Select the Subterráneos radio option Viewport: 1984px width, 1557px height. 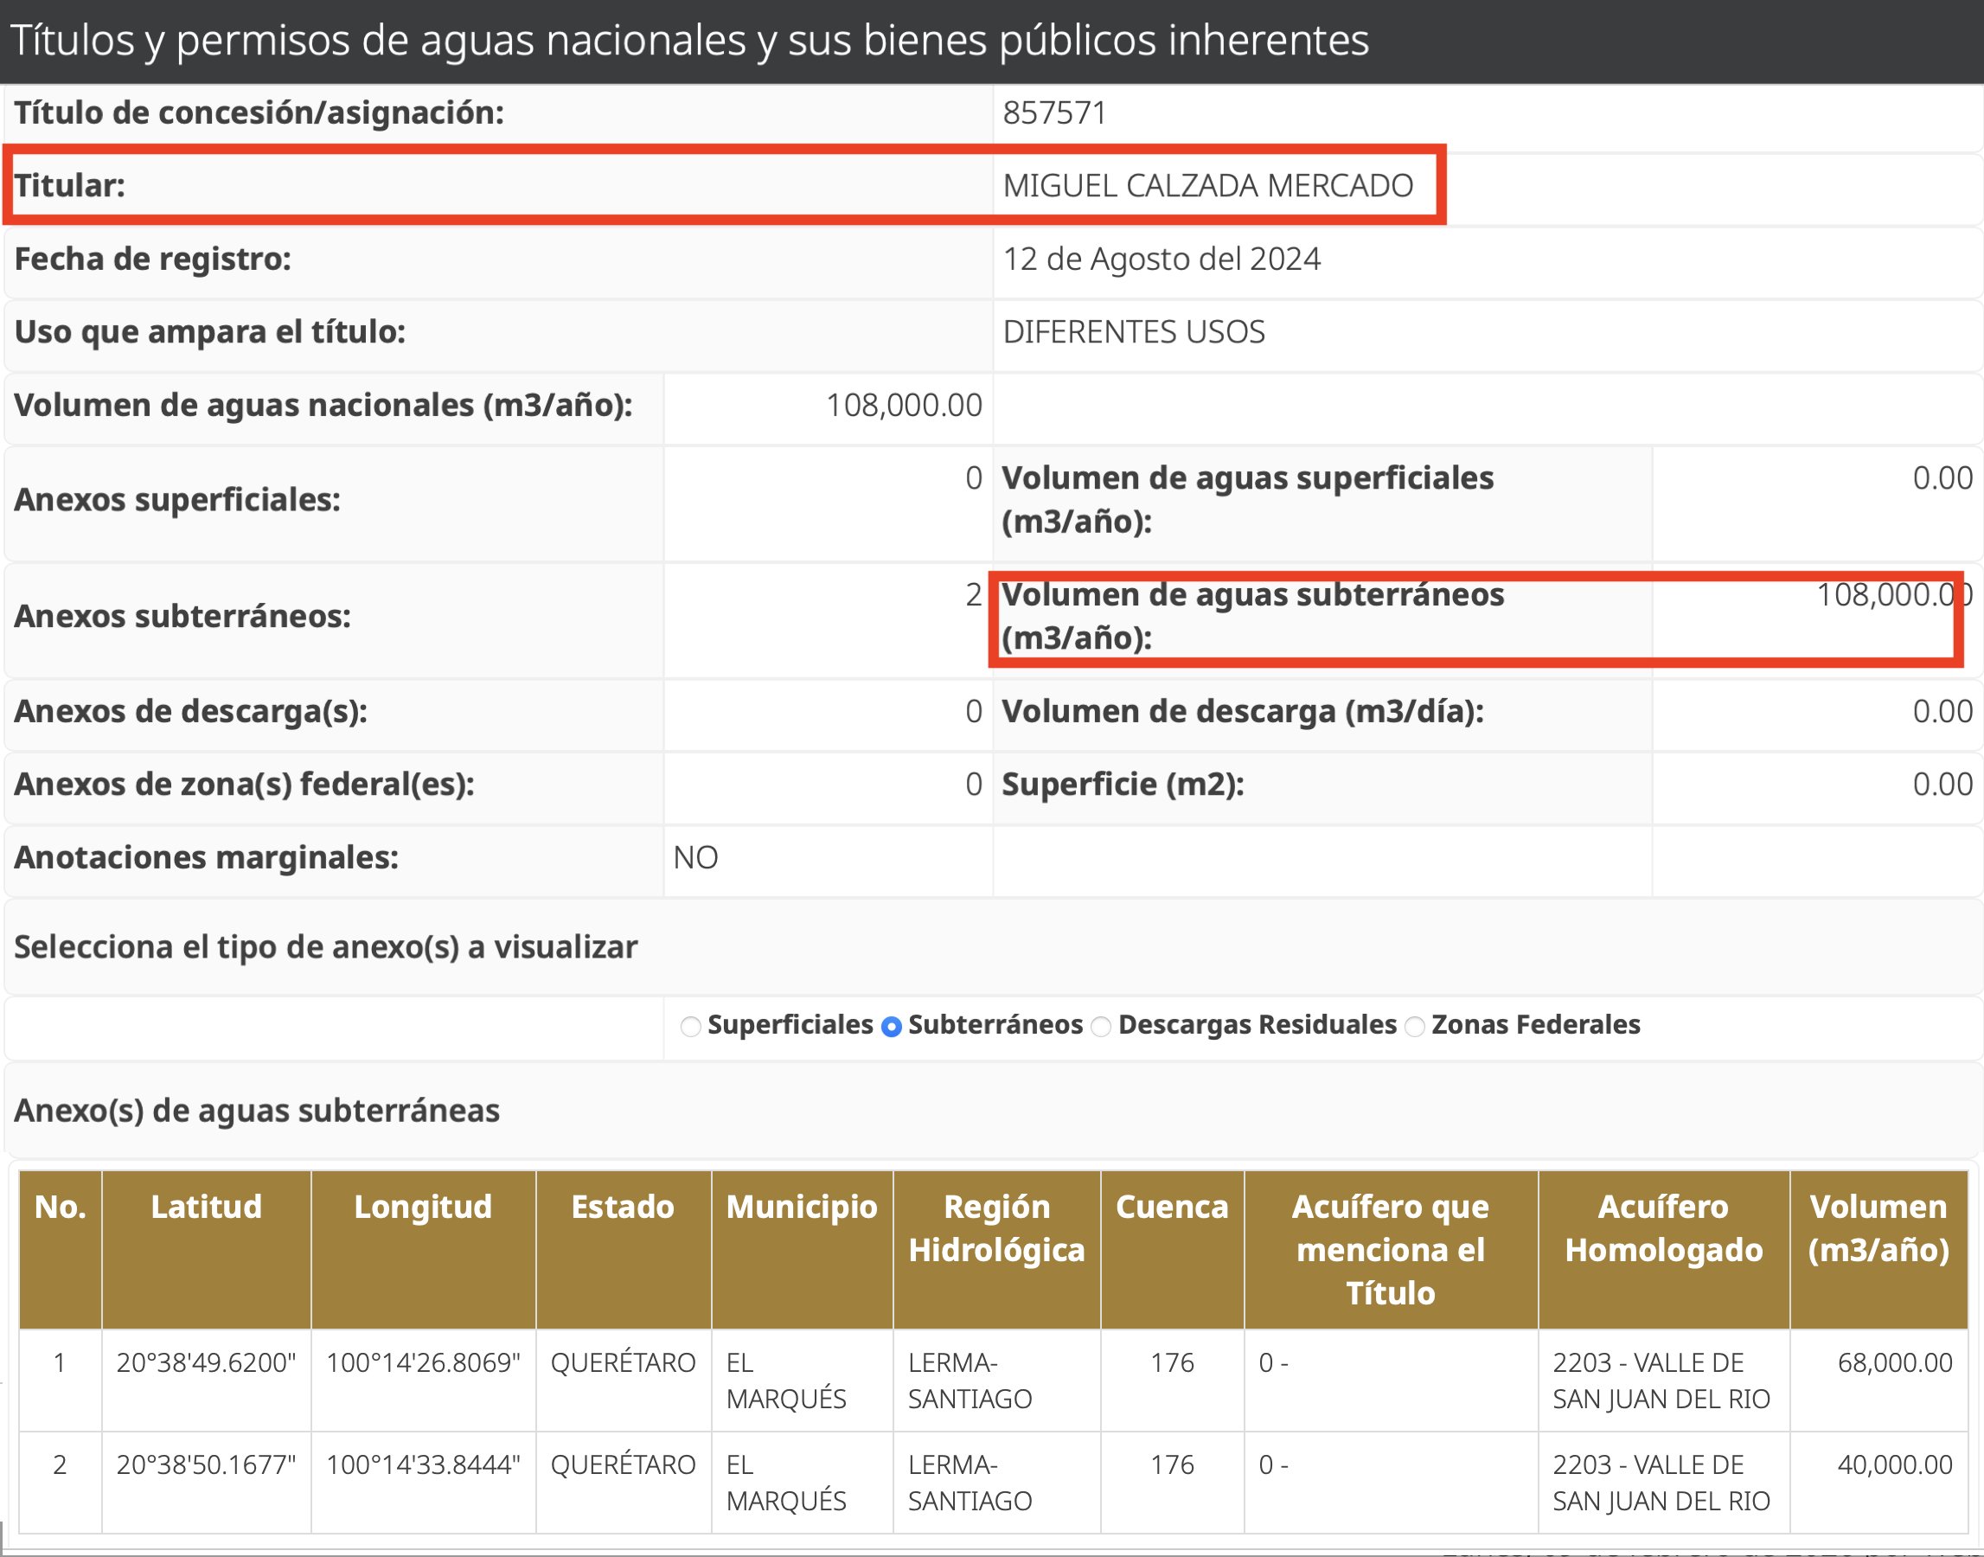[892, 1027]
